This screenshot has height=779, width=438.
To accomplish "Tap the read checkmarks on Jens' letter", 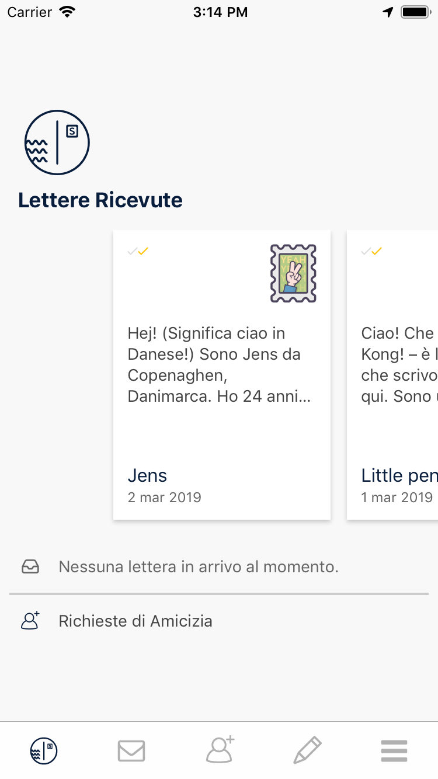I will pyautogui.click(x=138, y=252).
